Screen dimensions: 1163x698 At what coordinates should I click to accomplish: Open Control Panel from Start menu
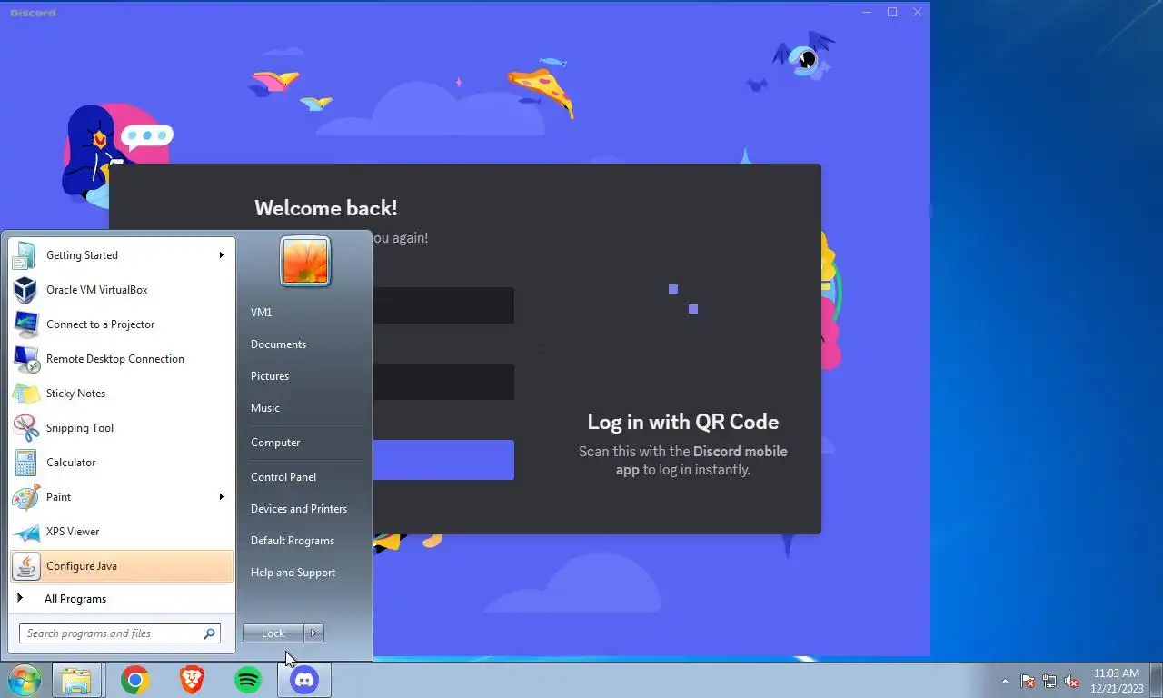(x=283, y=477)
